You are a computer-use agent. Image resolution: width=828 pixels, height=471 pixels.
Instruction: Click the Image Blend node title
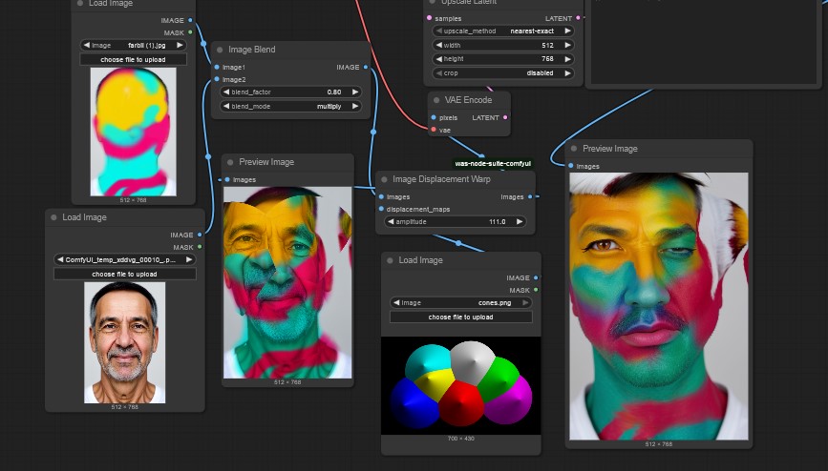click(252, 50)
